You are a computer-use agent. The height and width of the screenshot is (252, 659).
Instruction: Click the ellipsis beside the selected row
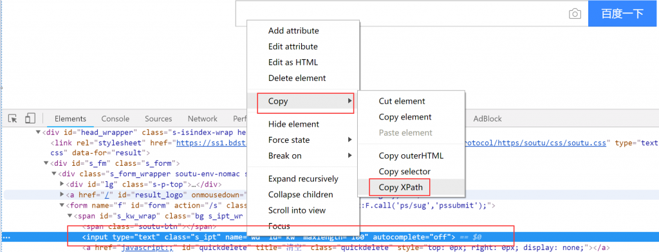pos(6,237)
